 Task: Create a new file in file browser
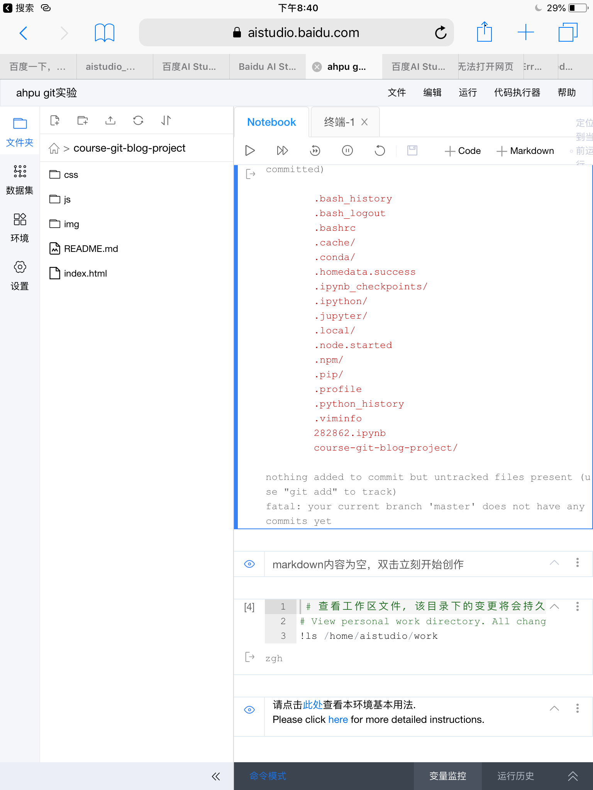coord(55,121)
